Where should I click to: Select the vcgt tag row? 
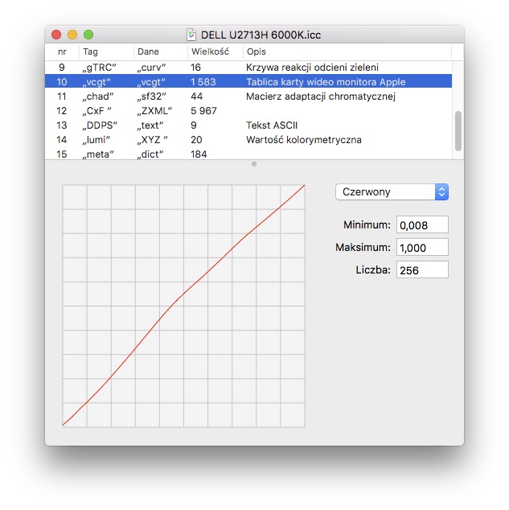click(x=248, y=81)
